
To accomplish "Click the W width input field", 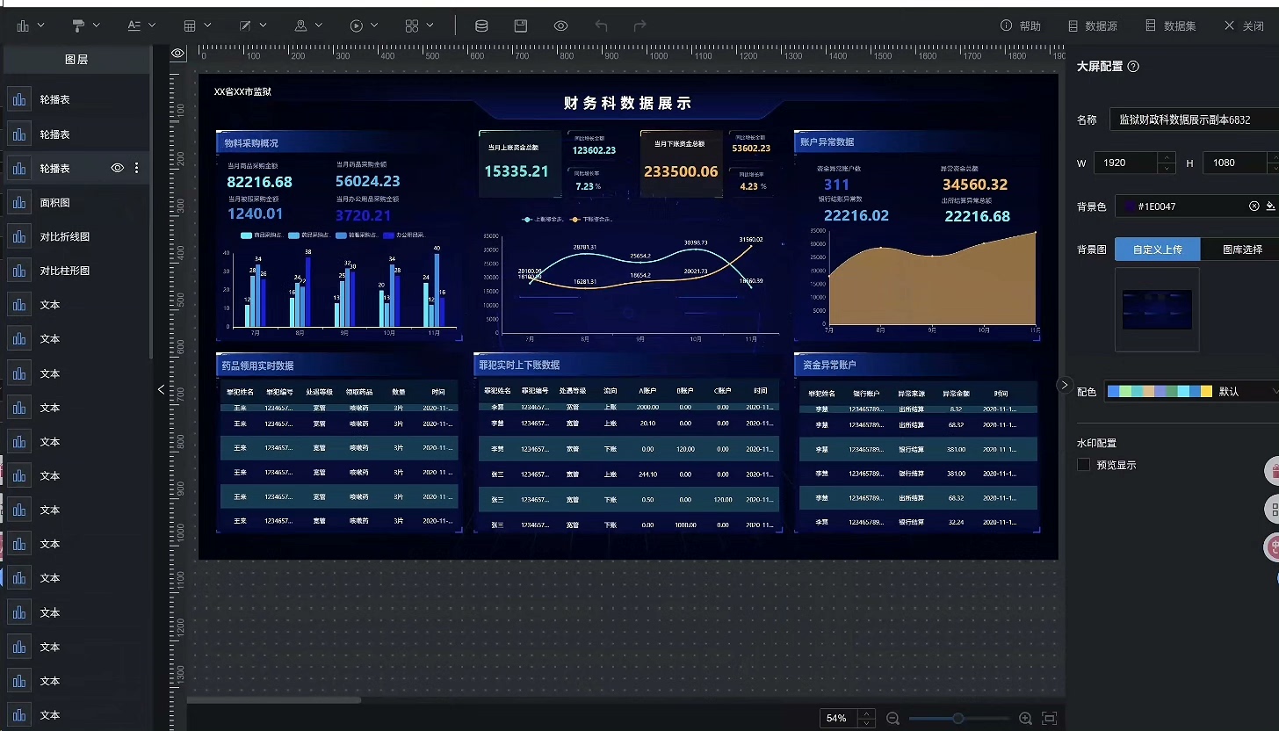I will coord(1126,163).
